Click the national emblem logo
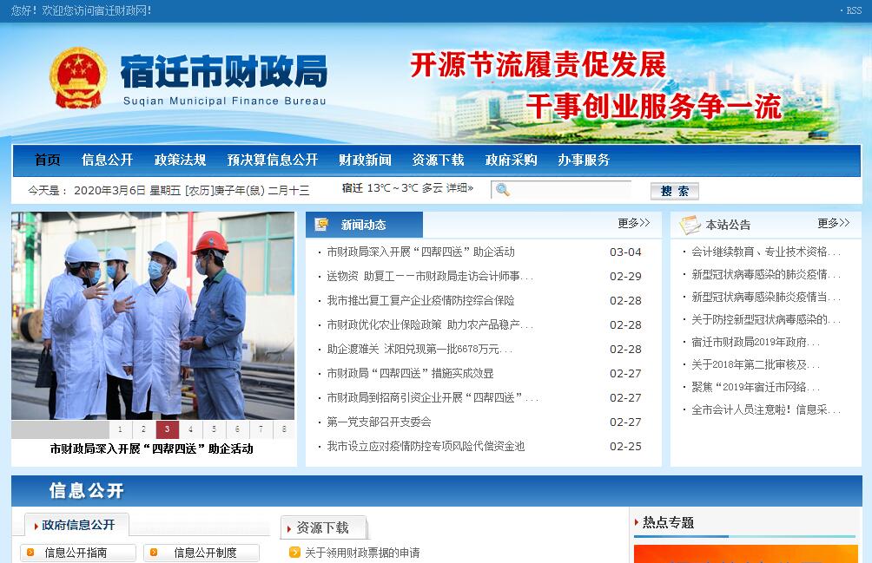The image size is (872, 563). pos(77,78)
